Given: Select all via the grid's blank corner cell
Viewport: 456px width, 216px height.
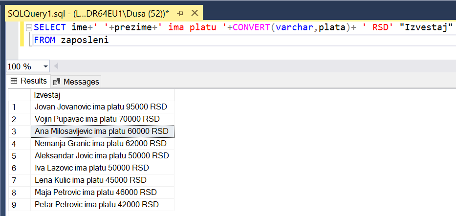Looking at the screenshot, I should pos(20,95).
